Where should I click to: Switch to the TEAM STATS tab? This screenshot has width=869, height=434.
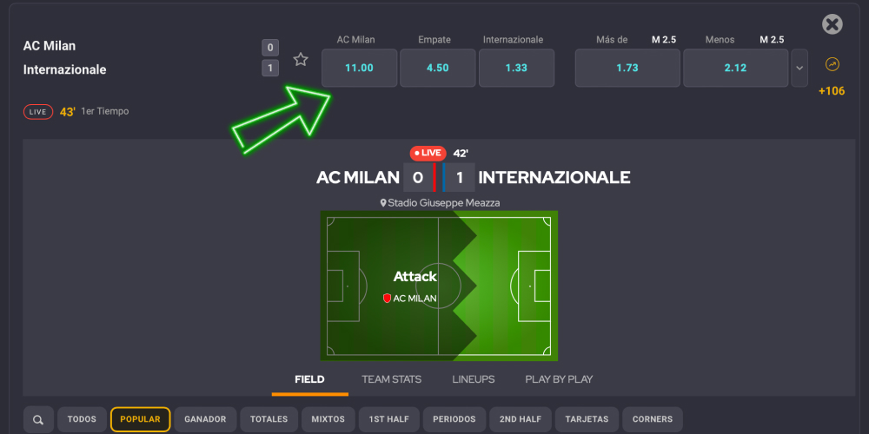(391, 379)
